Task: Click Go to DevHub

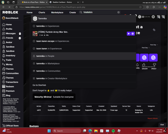Action: 39,85
